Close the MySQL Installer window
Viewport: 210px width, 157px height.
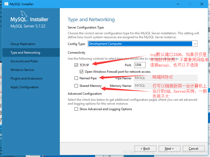202,4
